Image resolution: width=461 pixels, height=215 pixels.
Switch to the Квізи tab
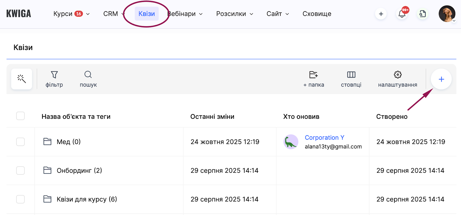[147, 14]
